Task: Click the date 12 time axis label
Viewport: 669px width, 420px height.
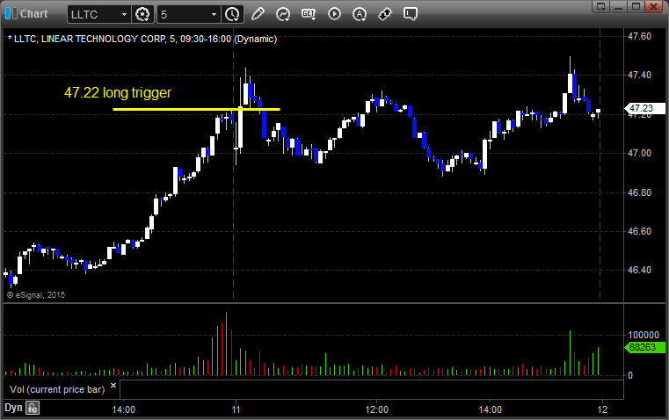Action: [602, 409]
